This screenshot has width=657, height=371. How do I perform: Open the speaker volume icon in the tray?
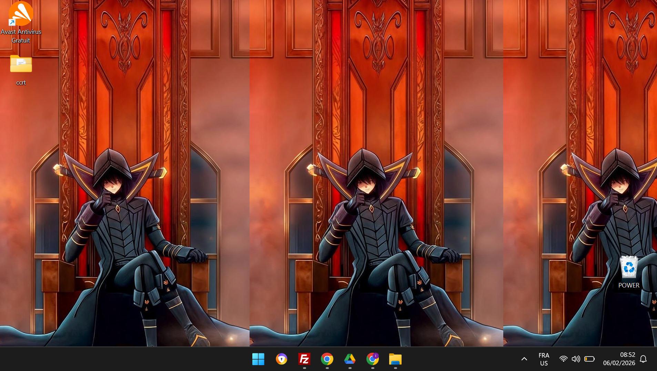(576, 359)
